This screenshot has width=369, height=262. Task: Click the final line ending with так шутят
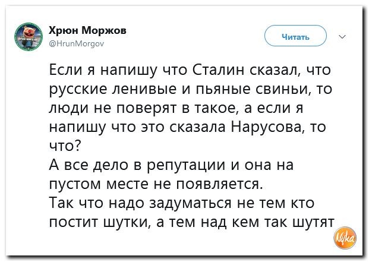[191, 222]
